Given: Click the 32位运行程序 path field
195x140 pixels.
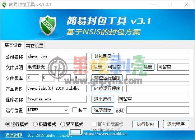Looking at the screenshot, I should (x=158, y=78).
